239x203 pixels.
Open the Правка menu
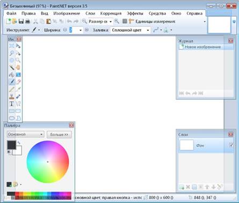point(28,13)
